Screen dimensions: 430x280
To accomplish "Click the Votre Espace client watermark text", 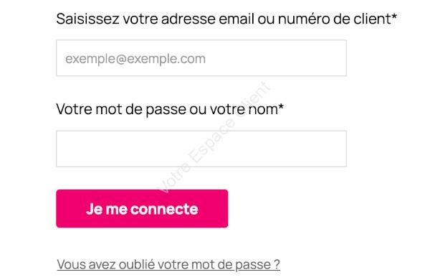I will click(214, 137).
